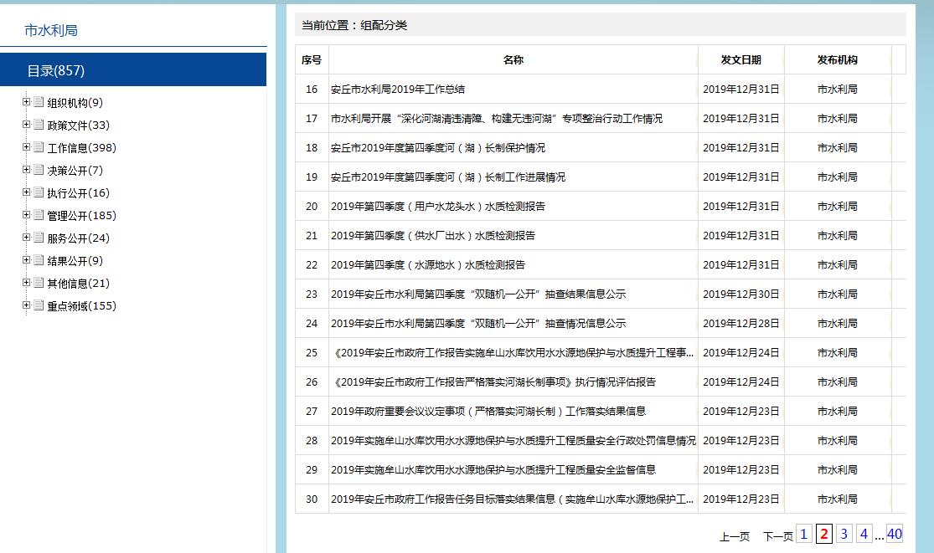Select 决策公开(7) in the directory tree
934x553 pixels.
tap(75, 171)
